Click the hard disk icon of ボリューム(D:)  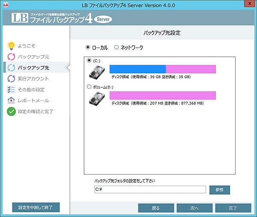97,99
